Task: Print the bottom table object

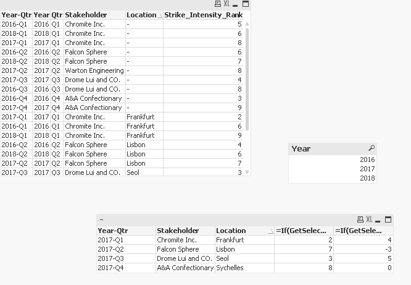Action: (360, 219)
